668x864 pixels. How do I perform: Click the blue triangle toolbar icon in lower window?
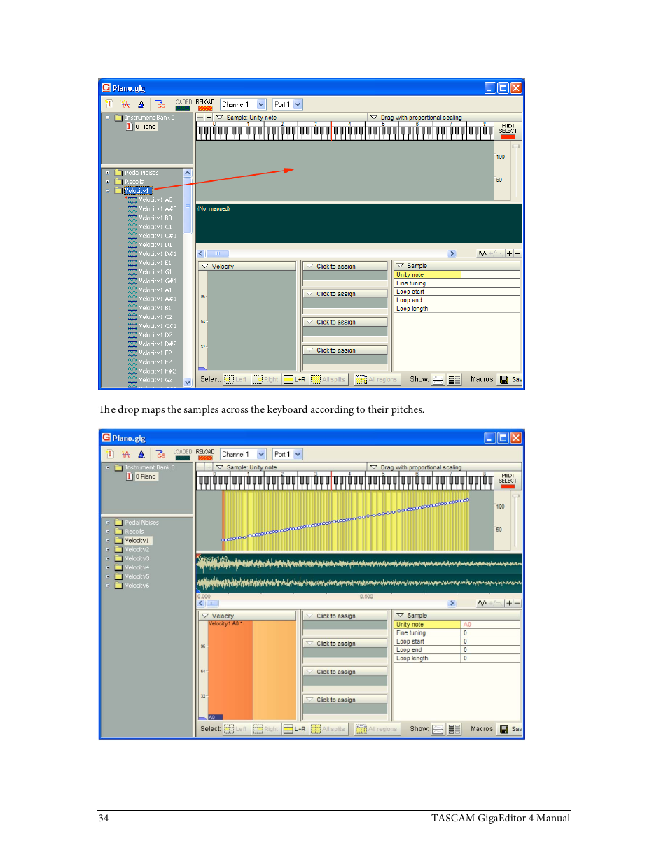(141, 454)
